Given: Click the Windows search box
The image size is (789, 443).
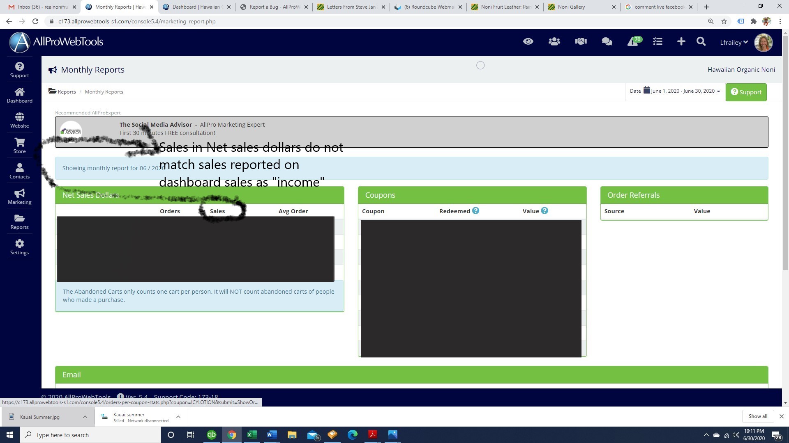Looking at the screenshot, I should 90,435.
